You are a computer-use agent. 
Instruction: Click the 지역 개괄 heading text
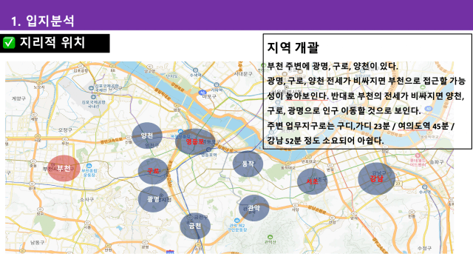[293, 47]
